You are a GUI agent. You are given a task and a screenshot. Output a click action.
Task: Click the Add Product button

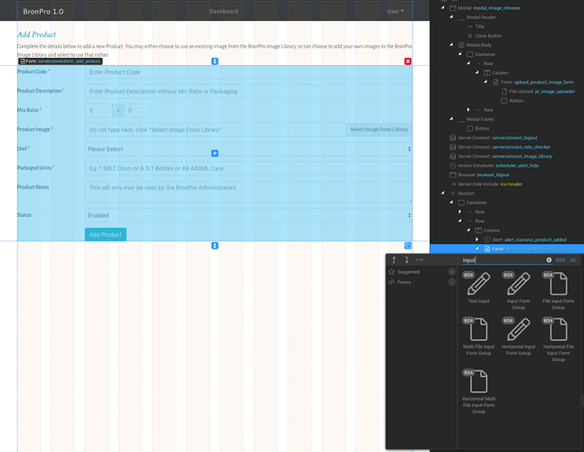(106, 234)
